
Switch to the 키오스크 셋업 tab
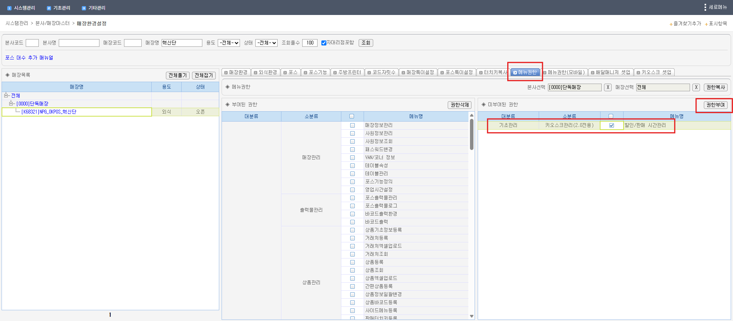tap(654, 72)
